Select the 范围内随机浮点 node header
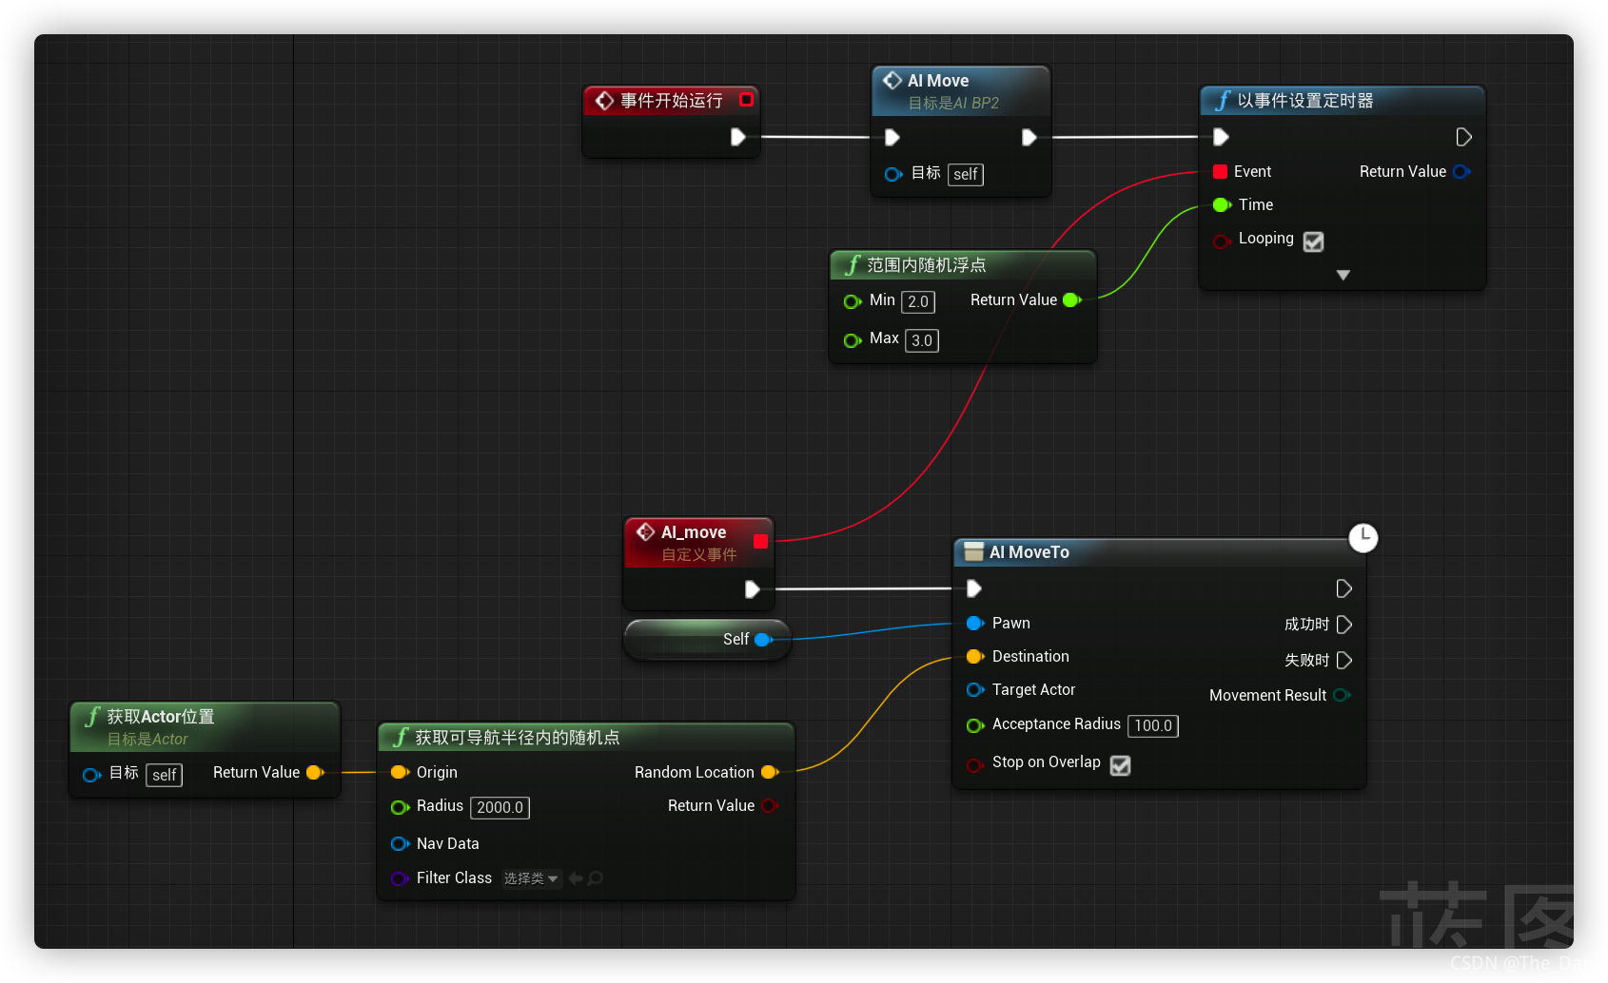The image size is (1608, 983). coord(963,265)
